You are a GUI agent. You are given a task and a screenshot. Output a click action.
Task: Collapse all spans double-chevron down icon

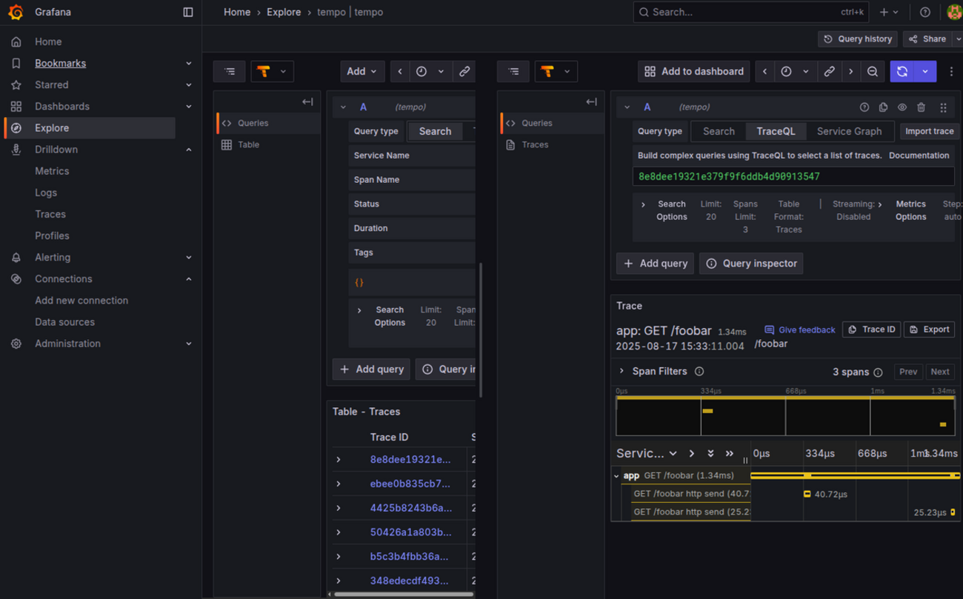[710, 453]
